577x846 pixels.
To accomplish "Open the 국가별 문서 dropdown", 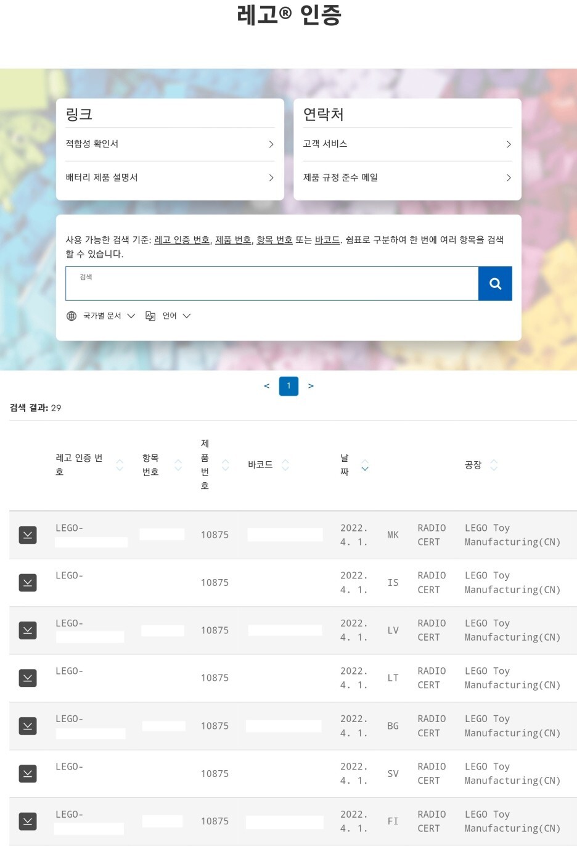I will pos(101,316).
